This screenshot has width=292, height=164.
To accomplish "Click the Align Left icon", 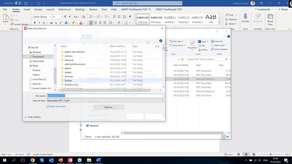I will 91,23.
